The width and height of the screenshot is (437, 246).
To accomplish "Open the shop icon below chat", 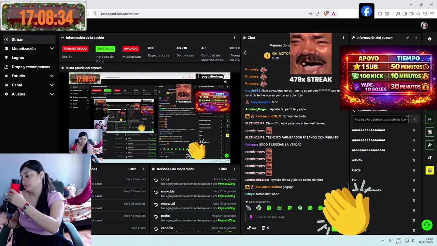I will [x=264, y=228].
